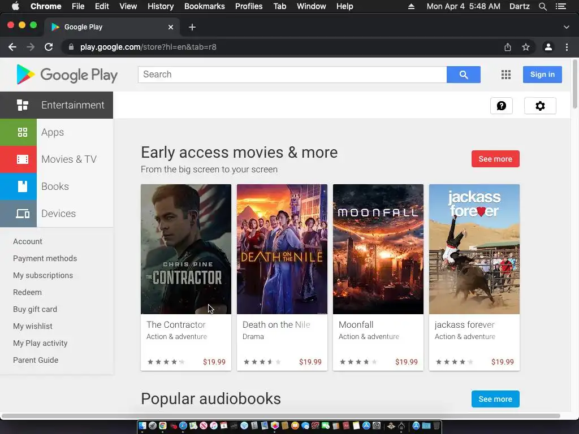Screen dimensions: 579x434
Task: Open the File menu
Action: tap(78, 6)
